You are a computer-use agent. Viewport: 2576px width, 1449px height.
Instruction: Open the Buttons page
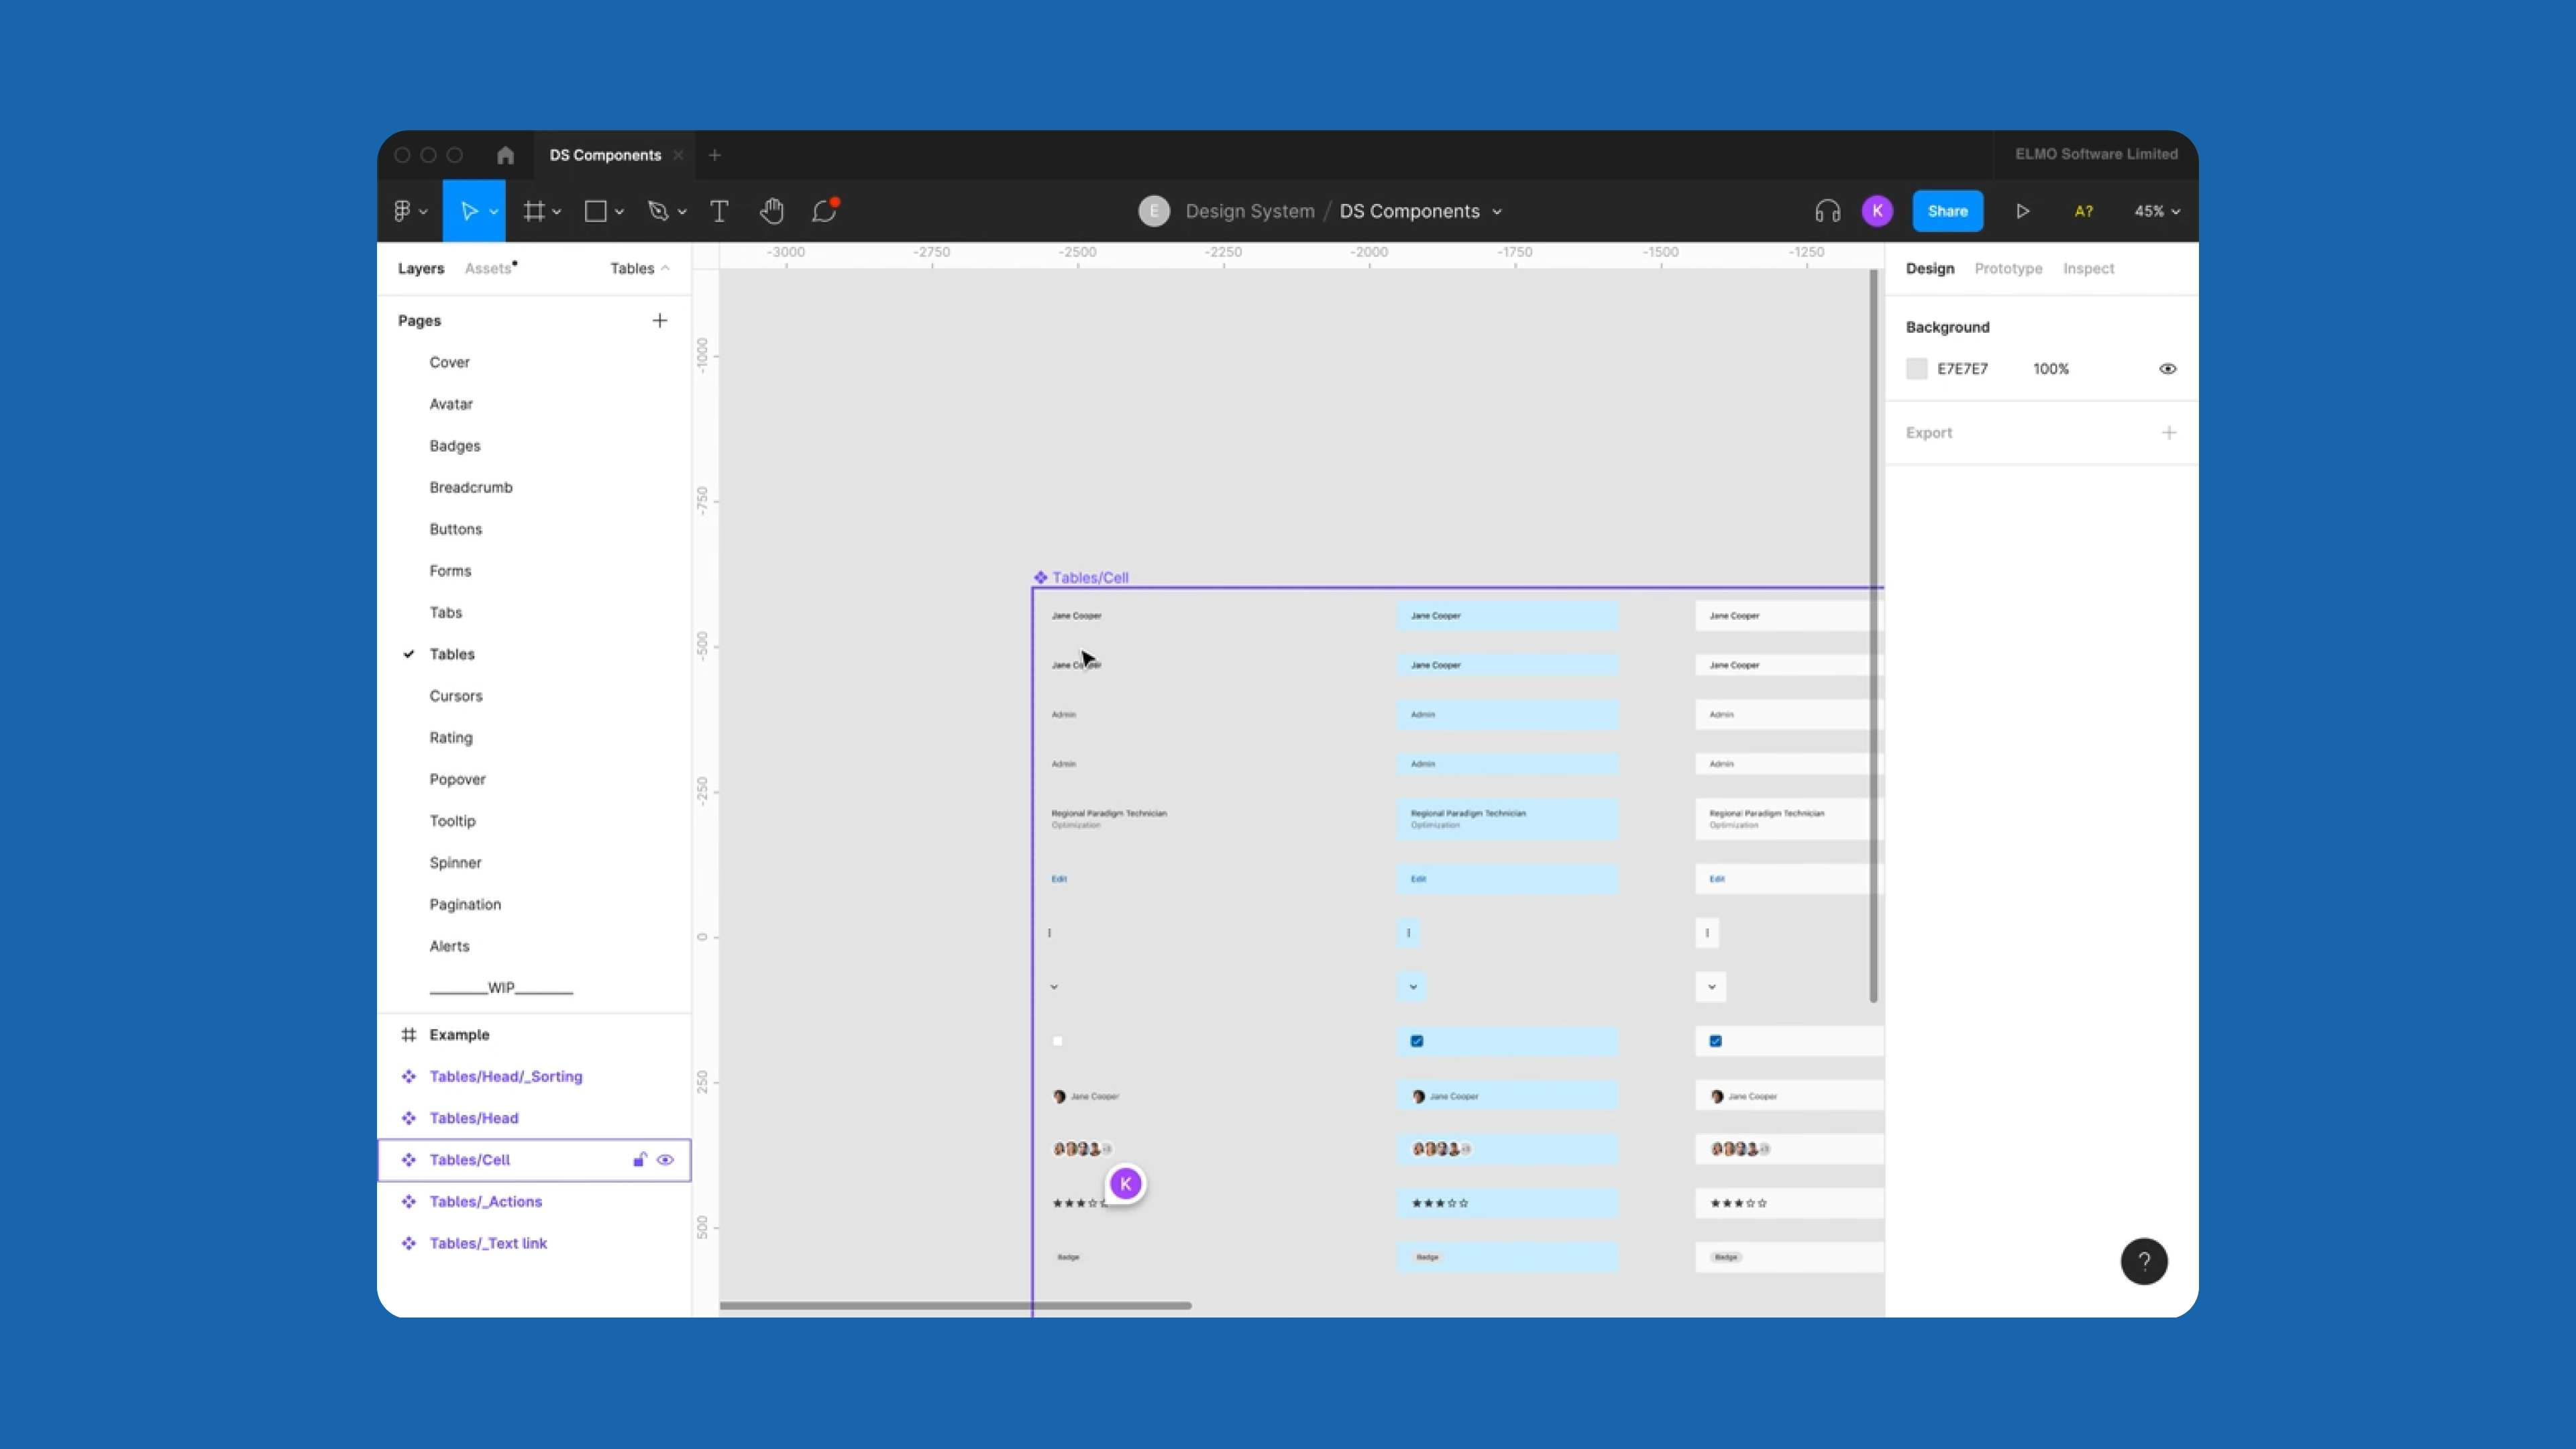(455, 529)
